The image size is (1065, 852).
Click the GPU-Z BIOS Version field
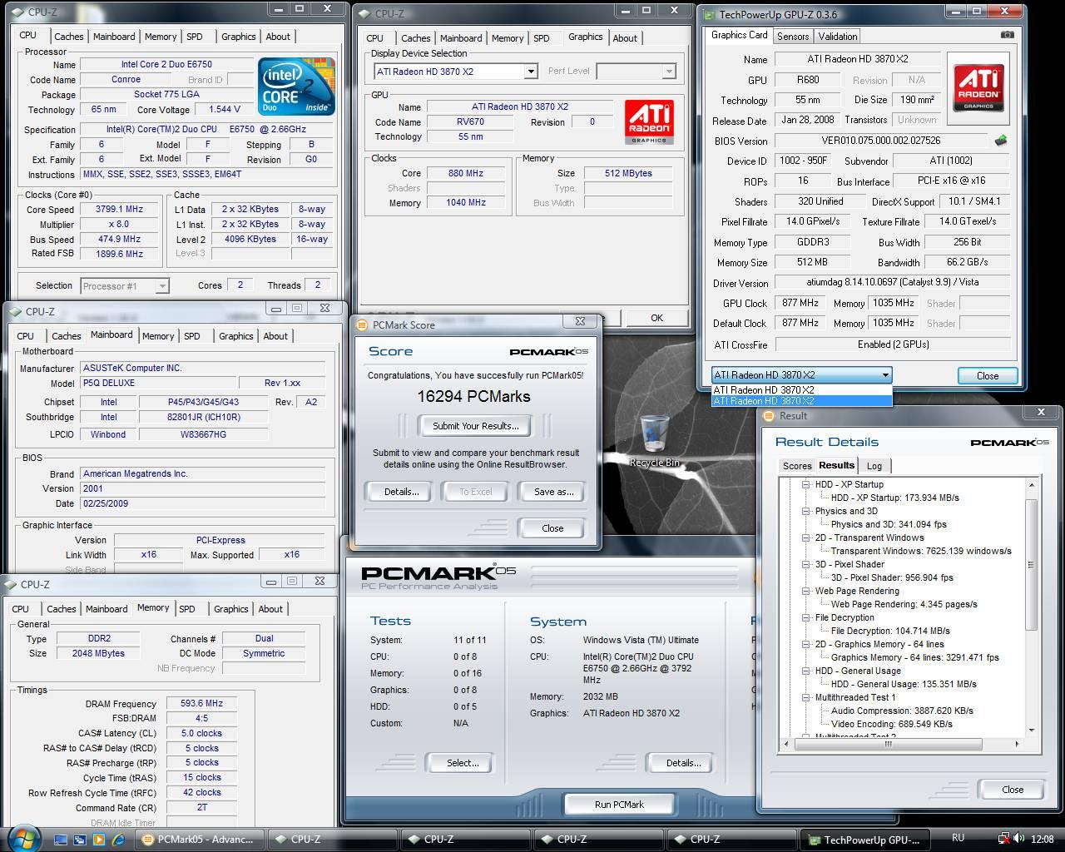(x=880, y=141)
